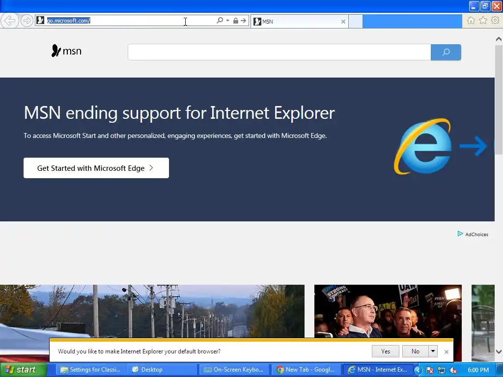Open a new blank tab

click(x=356, y=22)
